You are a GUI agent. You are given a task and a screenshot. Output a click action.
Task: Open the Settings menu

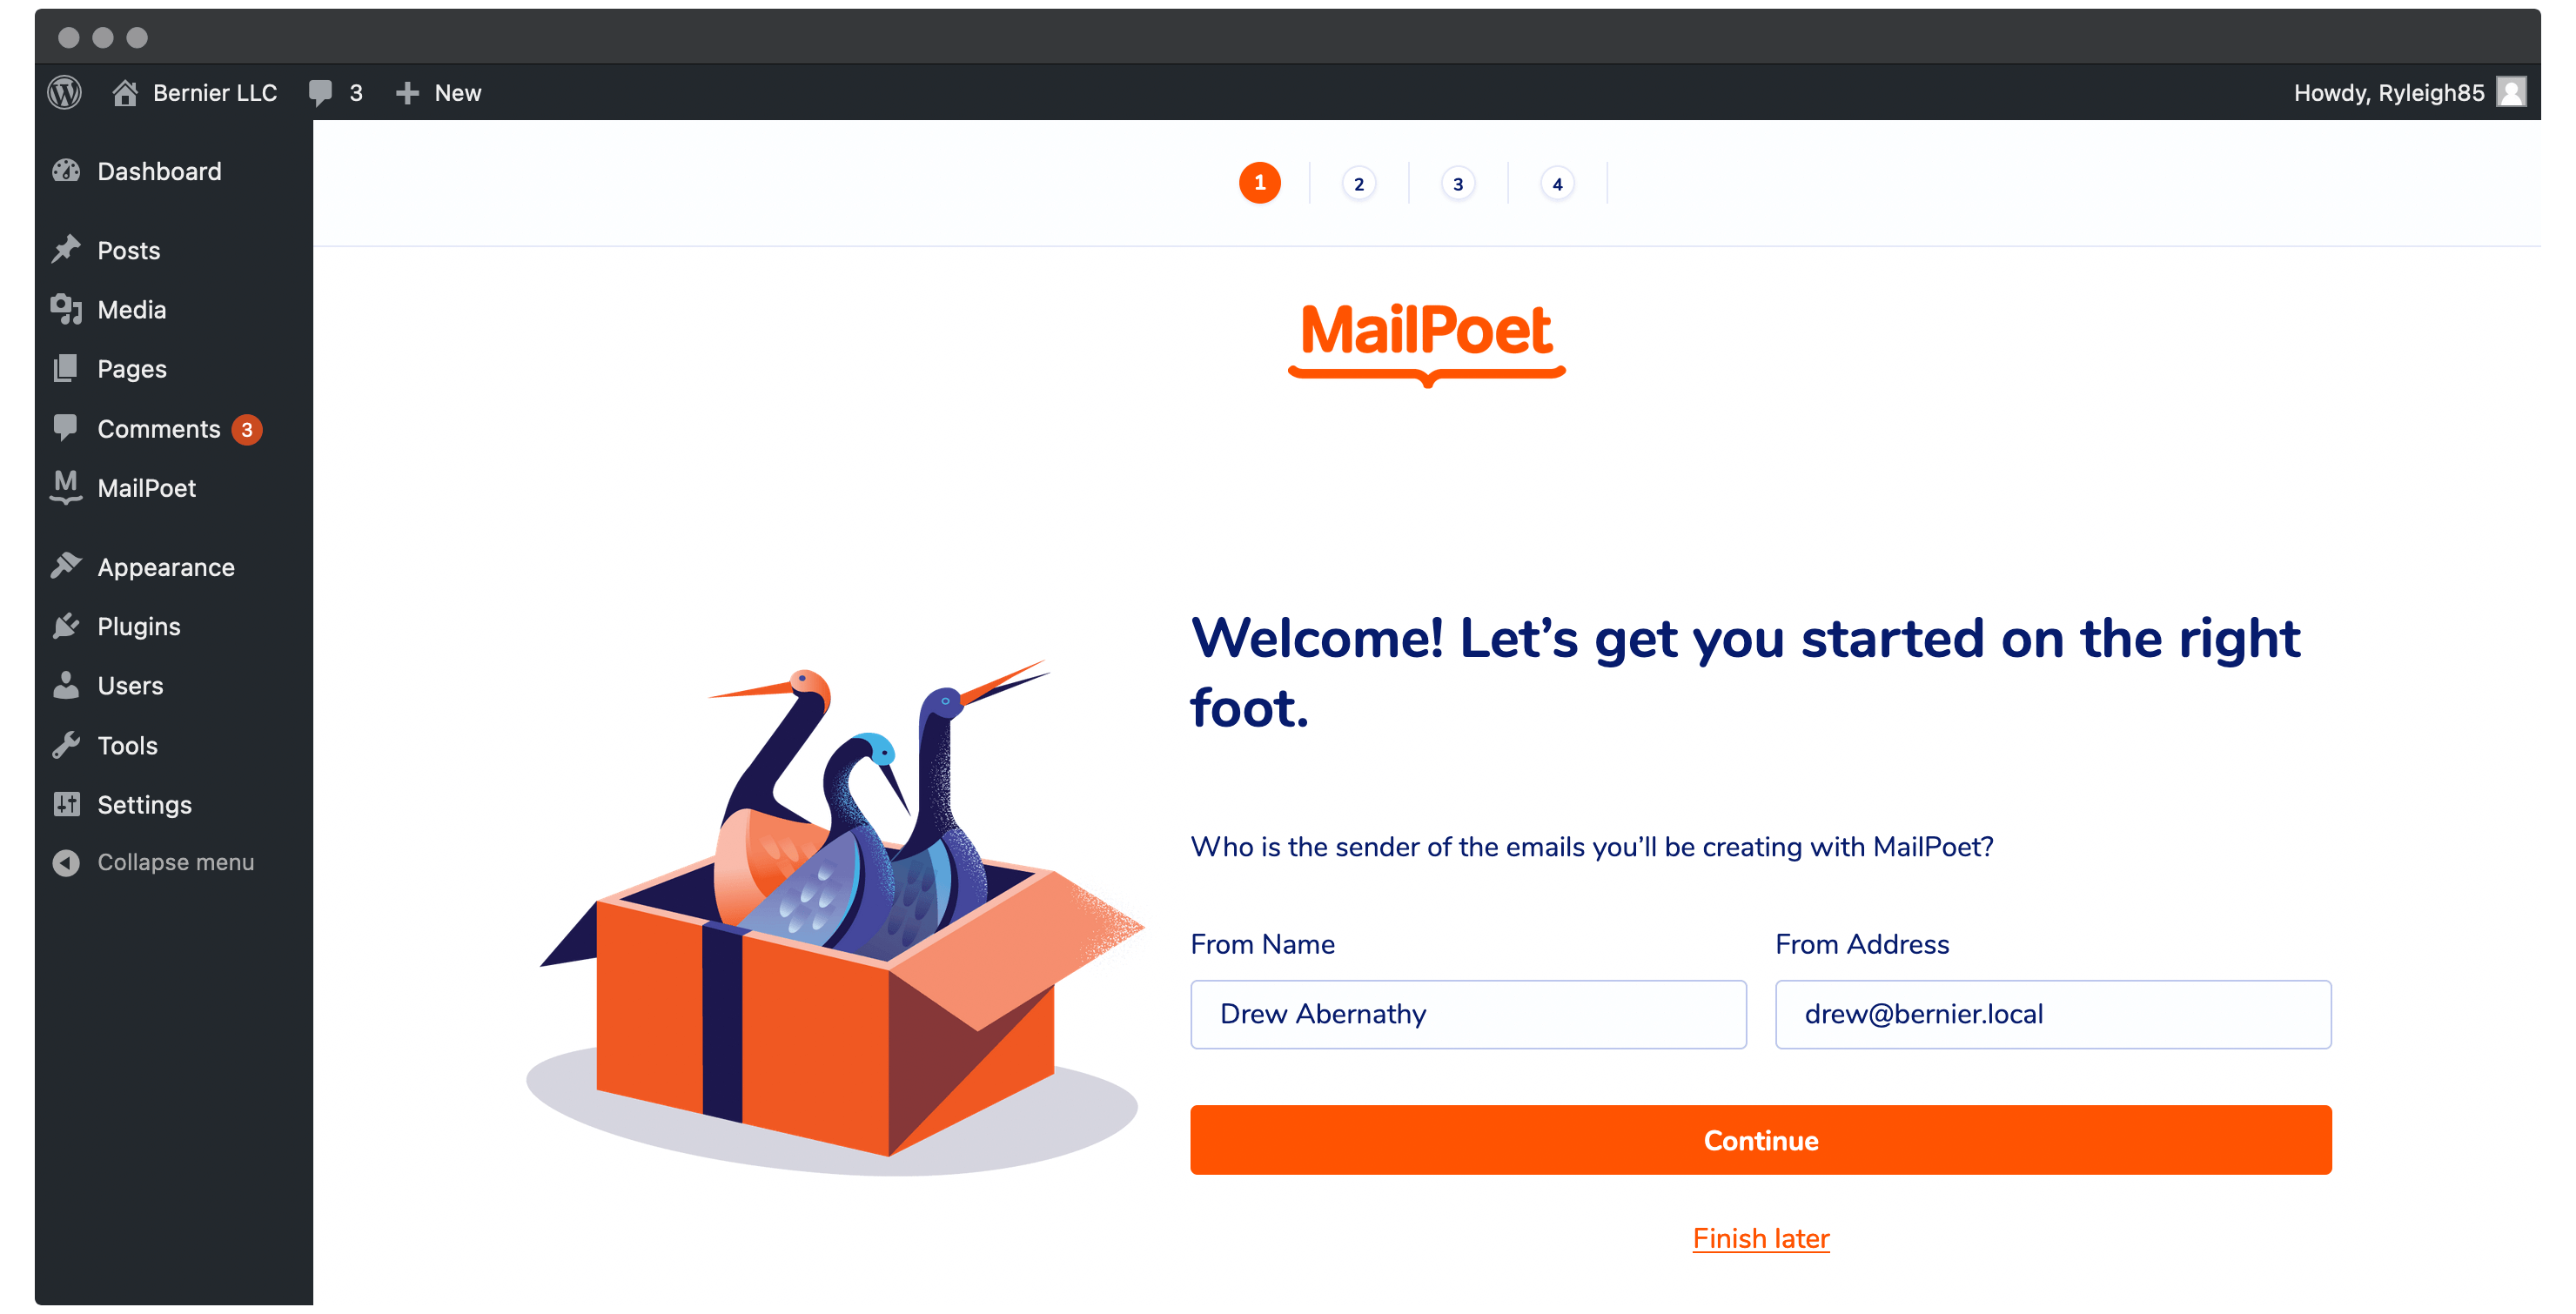146,803
